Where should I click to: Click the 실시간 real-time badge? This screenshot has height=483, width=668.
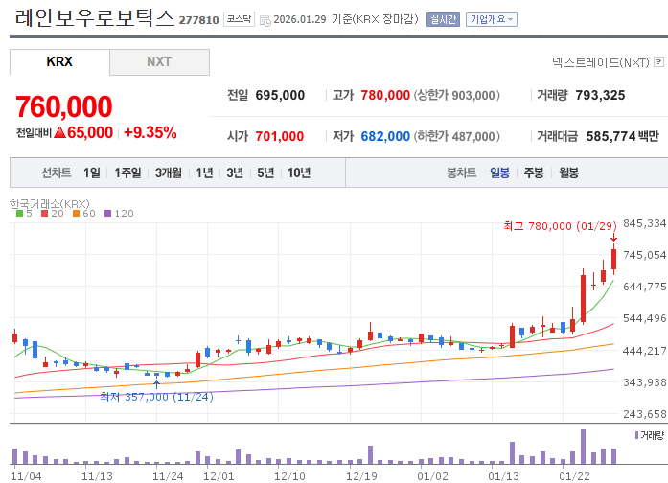(443, 19)
